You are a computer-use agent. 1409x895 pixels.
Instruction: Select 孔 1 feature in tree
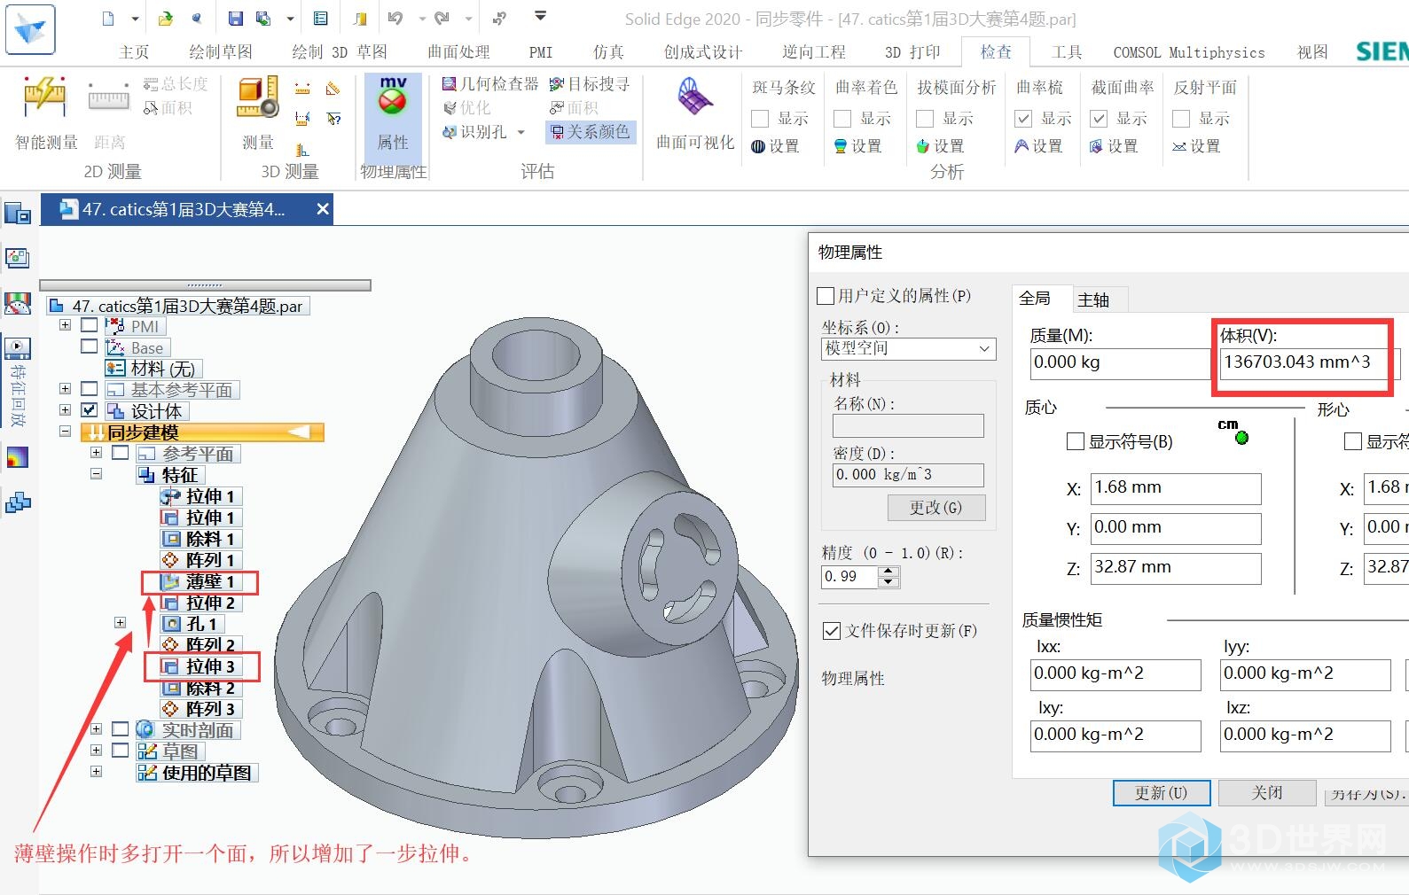192,624
